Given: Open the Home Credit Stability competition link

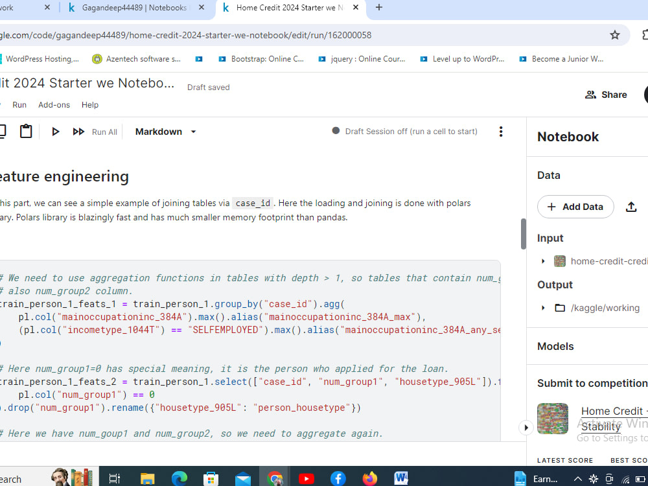Looking at the screenshot, I should [614, 419].
